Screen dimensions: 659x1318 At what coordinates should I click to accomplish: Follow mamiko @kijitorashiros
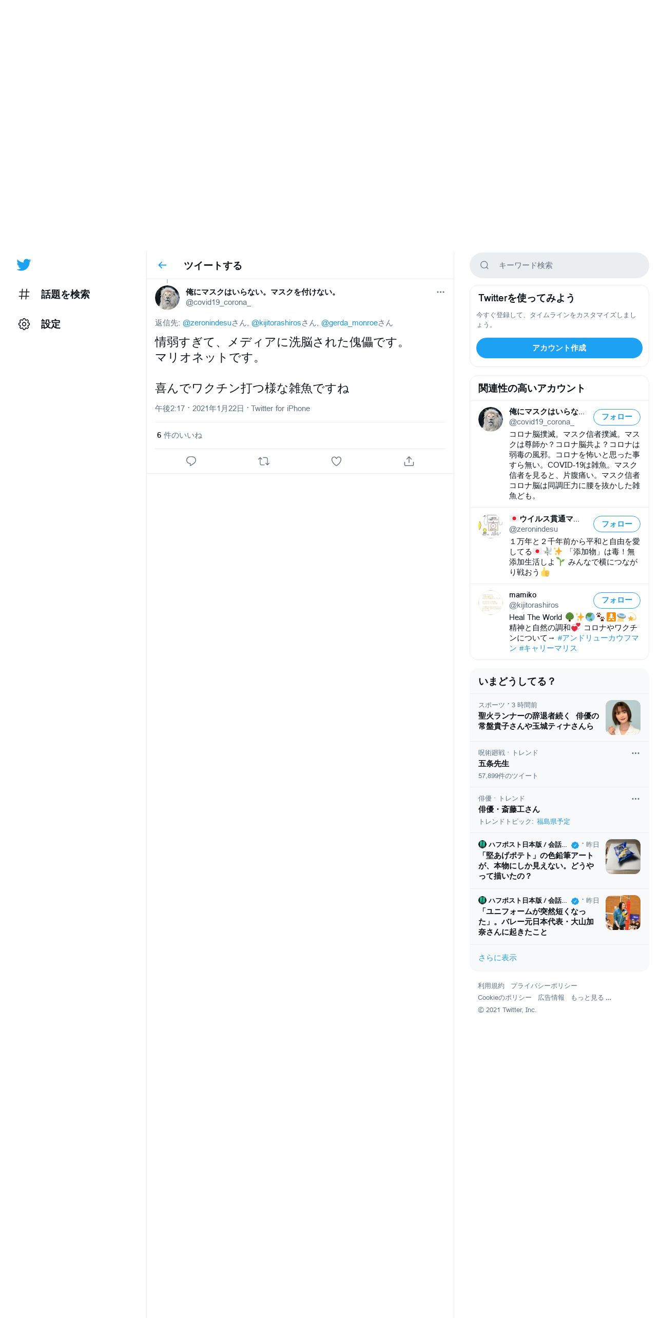[x=617, y=600]
